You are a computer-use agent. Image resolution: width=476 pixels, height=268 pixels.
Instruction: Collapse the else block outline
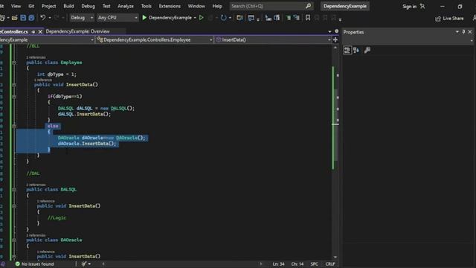point(14,126)
